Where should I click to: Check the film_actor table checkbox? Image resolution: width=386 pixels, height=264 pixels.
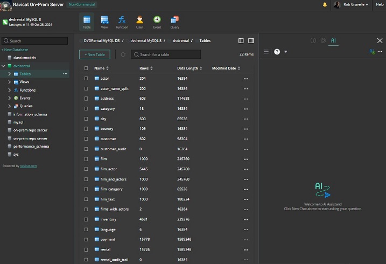(86, 169)
